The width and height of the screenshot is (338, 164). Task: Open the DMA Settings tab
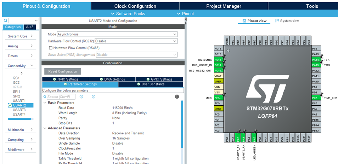[x=112, y=79]
